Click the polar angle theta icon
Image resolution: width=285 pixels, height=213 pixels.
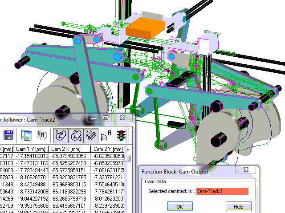coord(106,135)
